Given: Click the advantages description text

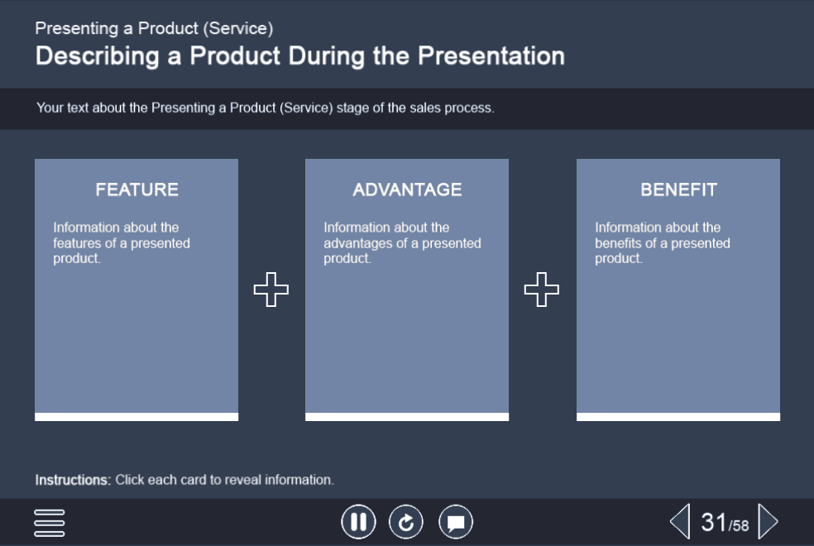Looking at the screenshot, I should pyautogui.click(x=402, y=242).
